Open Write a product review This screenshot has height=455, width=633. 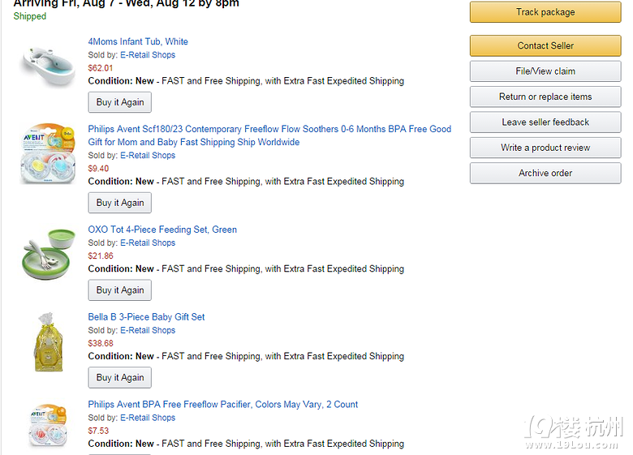(x=545, y=148)
